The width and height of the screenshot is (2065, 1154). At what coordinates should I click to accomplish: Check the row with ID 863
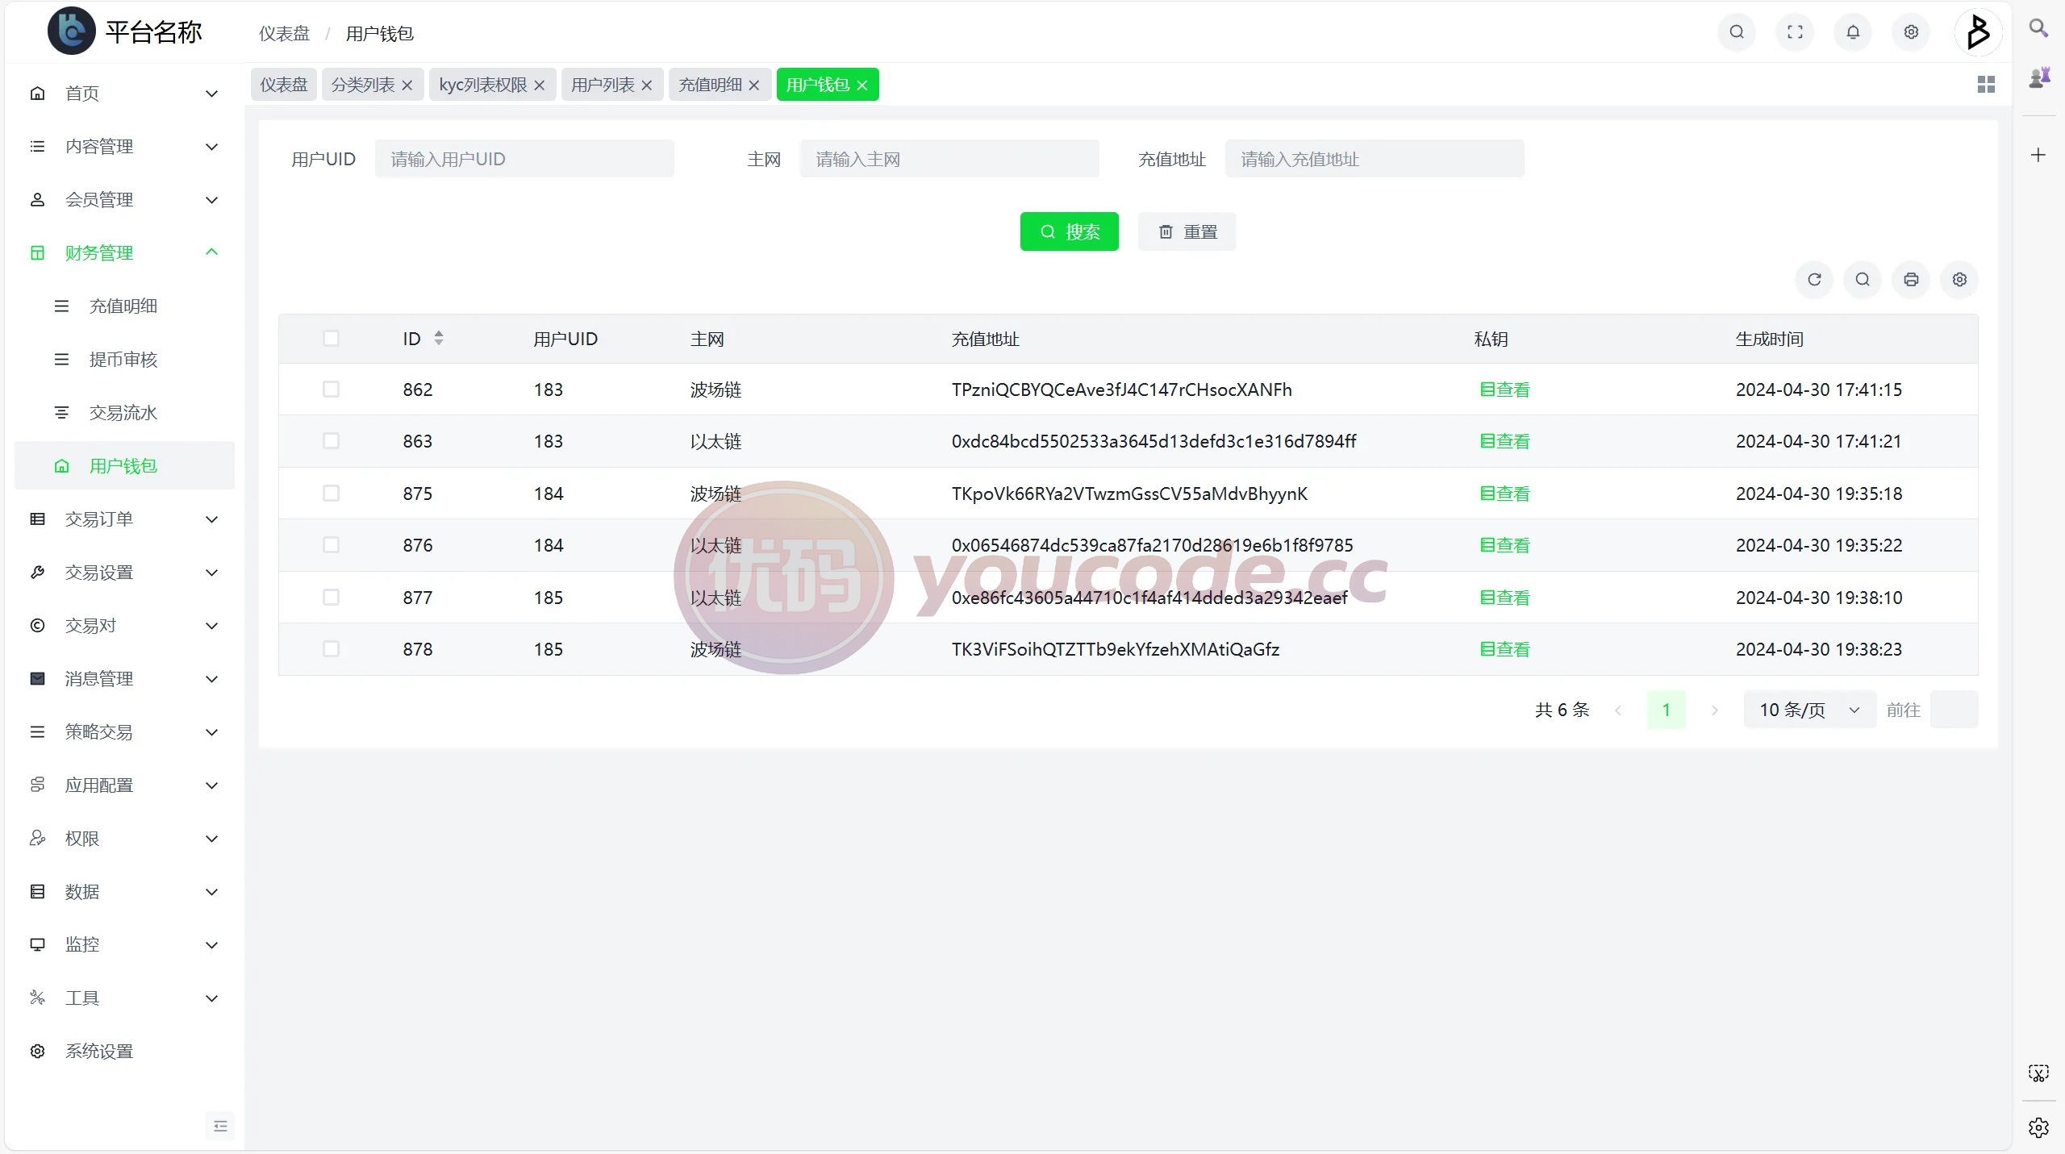tap(331, 441)
